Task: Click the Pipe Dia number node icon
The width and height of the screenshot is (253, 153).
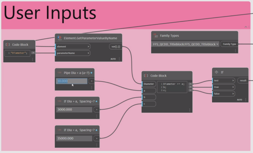Action: (x=59, y=72)
